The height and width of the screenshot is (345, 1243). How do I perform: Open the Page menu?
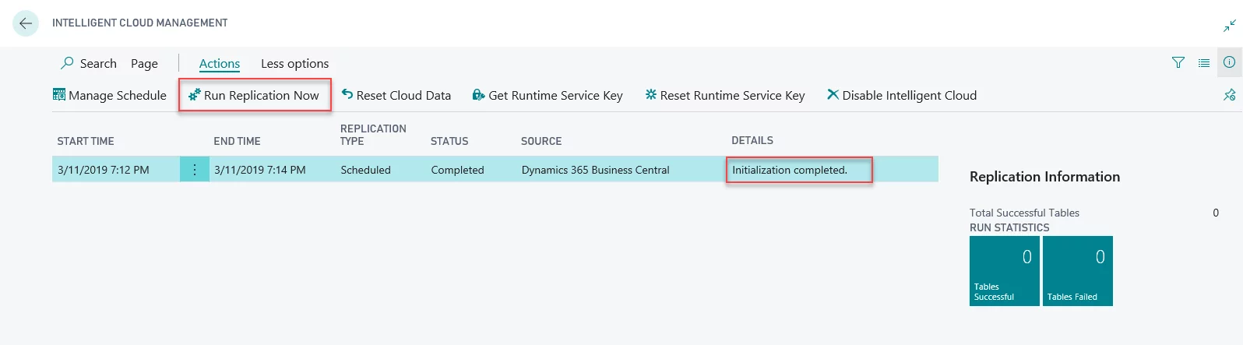[x=144, y=64]
